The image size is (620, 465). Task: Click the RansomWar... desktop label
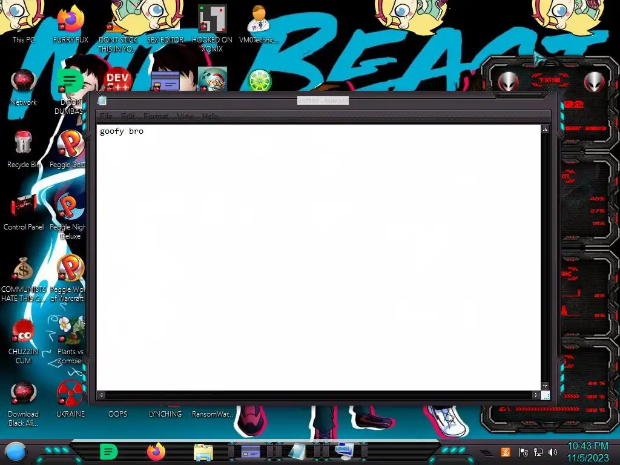212,414
